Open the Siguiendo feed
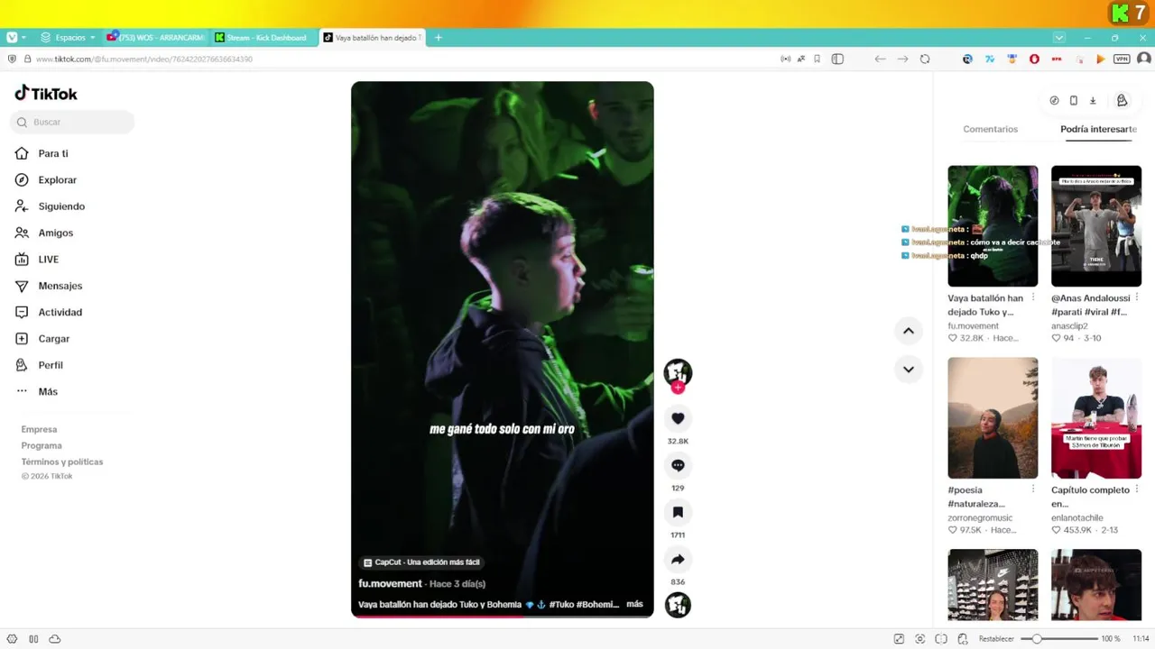This screenshot has height=649, width=1155. click(x=51, y=206)
